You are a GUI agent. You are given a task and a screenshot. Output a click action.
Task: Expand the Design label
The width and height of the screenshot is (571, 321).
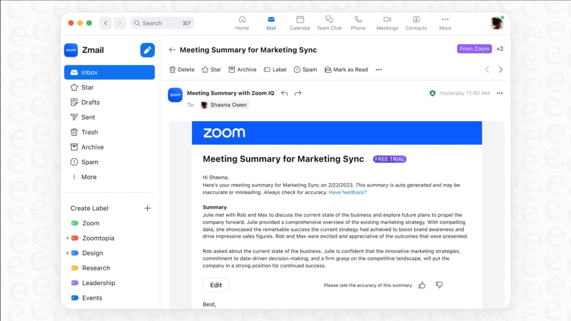click(67, 253)
